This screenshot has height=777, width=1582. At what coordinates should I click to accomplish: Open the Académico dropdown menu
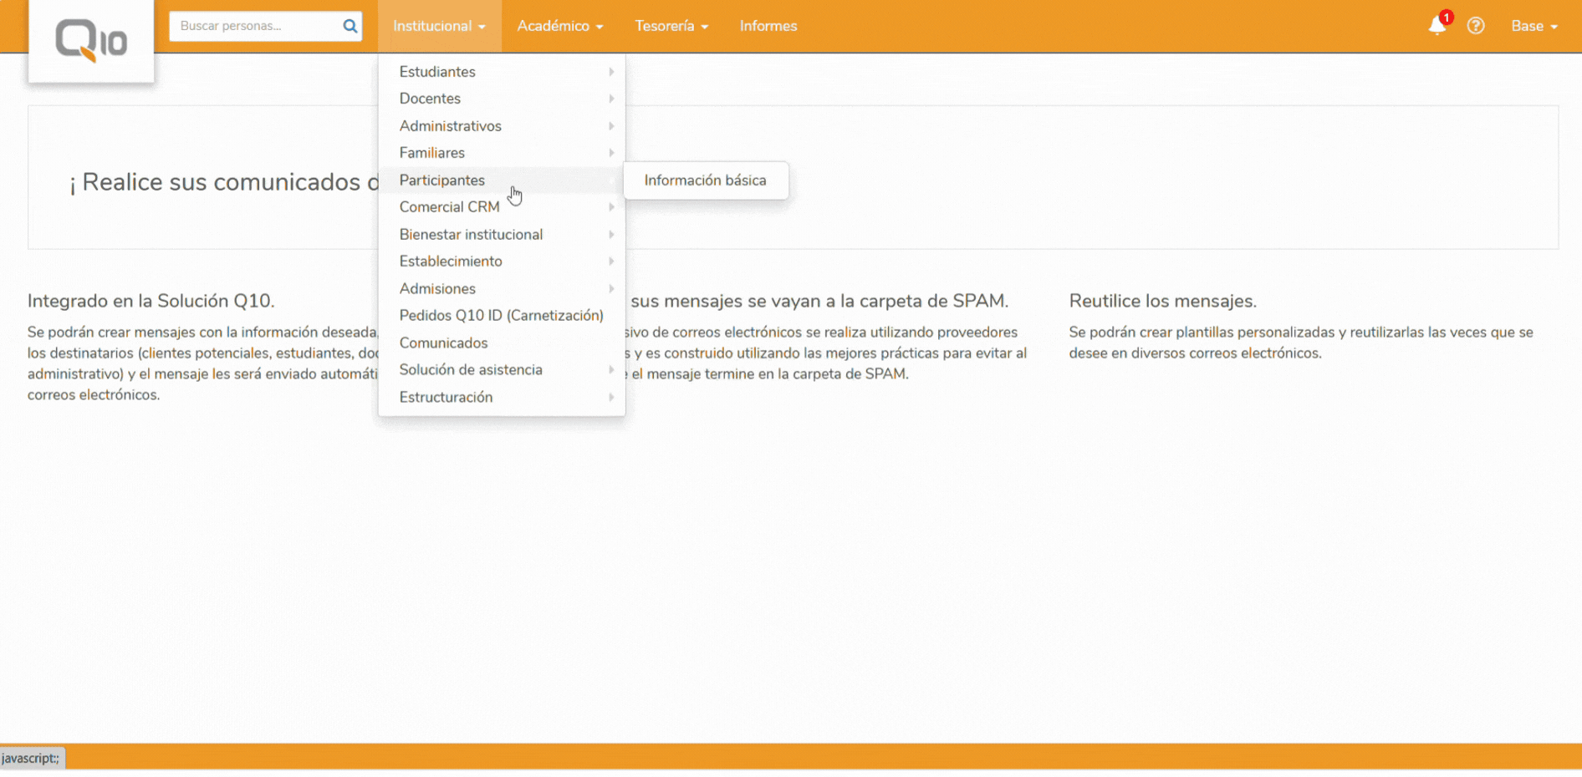pyautogui.click(x=559, y=26)
